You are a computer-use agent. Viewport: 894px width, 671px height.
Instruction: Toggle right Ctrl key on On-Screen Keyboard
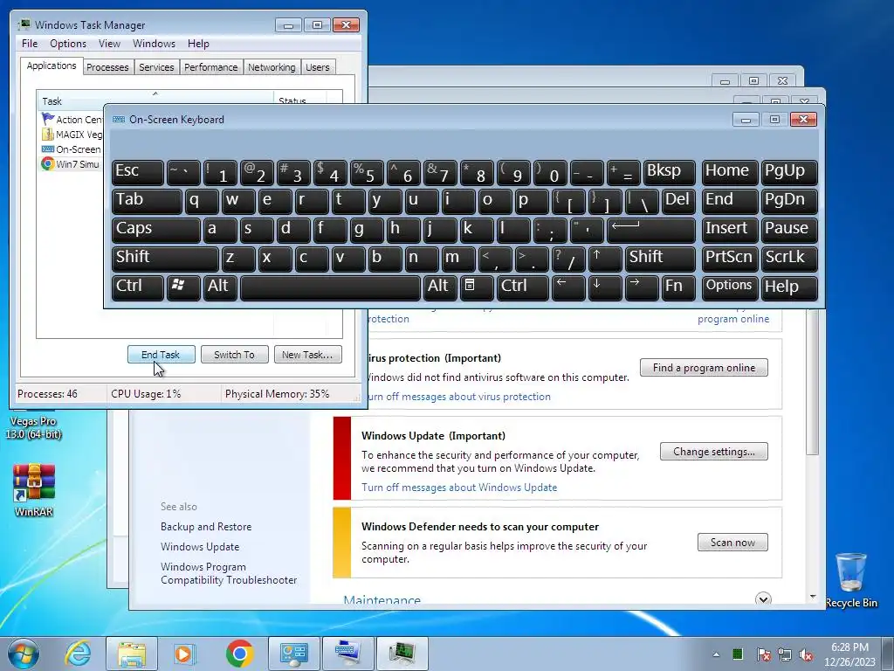click(523, 287)
